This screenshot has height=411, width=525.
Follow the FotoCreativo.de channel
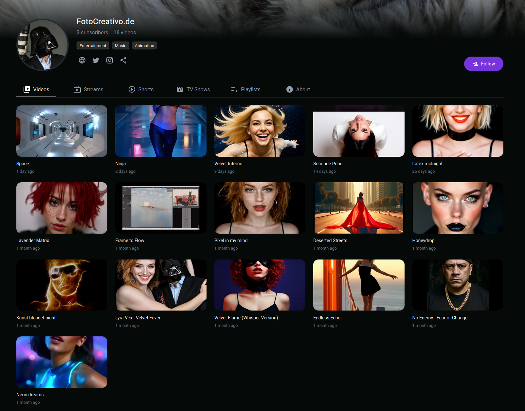point(483,64)
